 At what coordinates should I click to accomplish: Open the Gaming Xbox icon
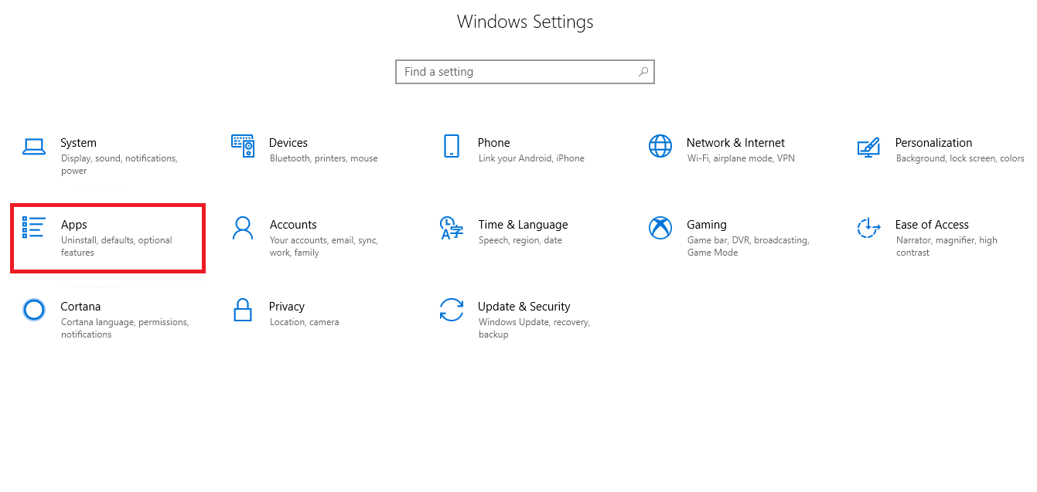coord(660,228)
